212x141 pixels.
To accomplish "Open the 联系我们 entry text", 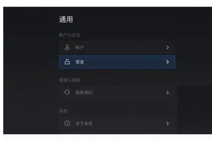I will point(84,93).
